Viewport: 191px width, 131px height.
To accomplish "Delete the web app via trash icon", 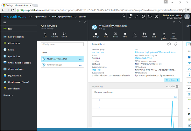I will [x=154, y=34].
